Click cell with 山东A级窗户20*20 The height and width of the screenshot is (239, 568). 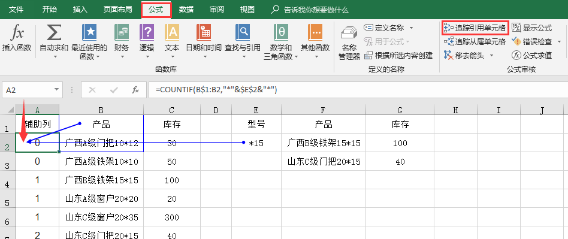(101, 198)
